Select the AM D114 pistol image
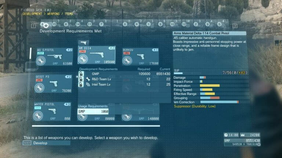The width and height of the screenshot is (282, 158). pos(97,54)
